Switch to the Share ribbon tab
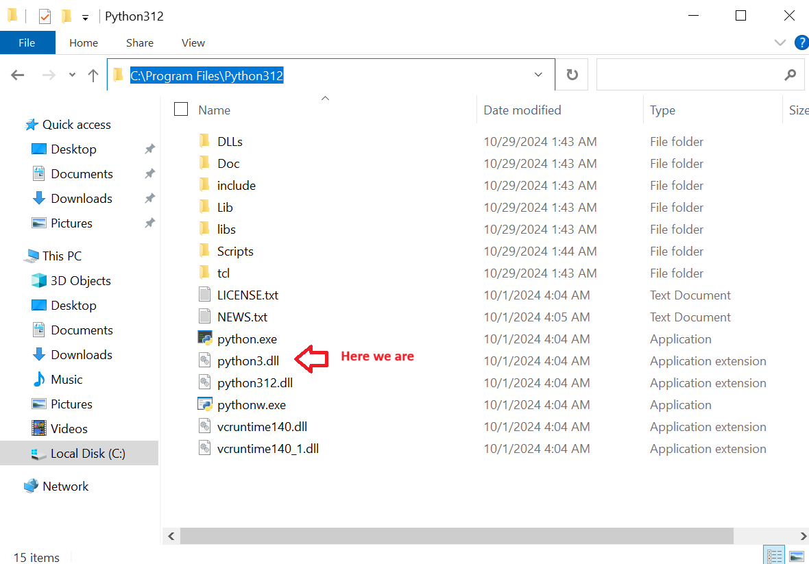Viewport: 809px width, 564px height. click(140, 42)
